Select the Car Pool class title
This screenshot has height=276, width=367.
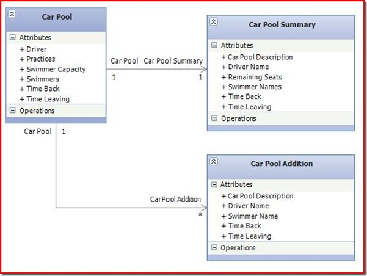click(x=57, y=17)
